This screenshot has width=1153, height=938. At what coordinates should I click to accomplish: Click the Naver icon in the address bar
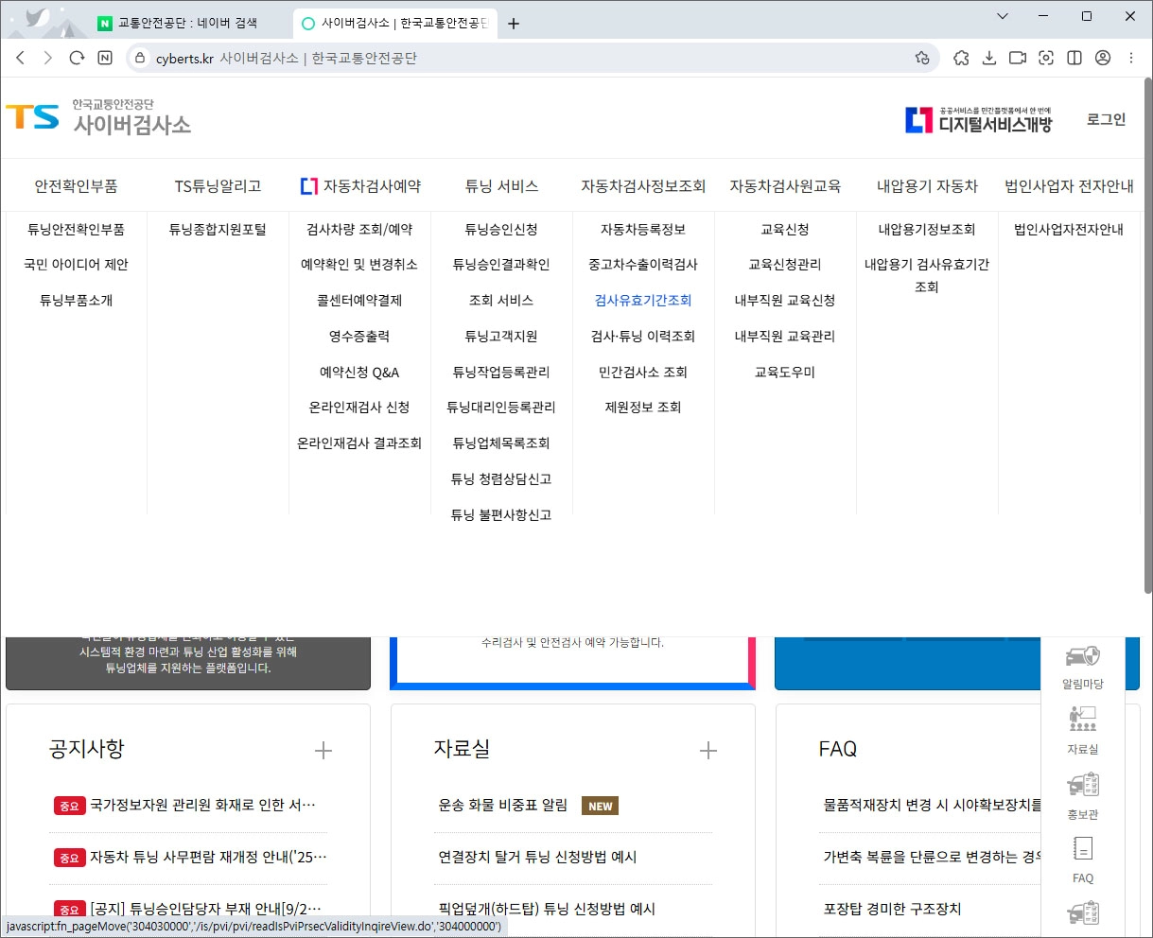(104, 58)
